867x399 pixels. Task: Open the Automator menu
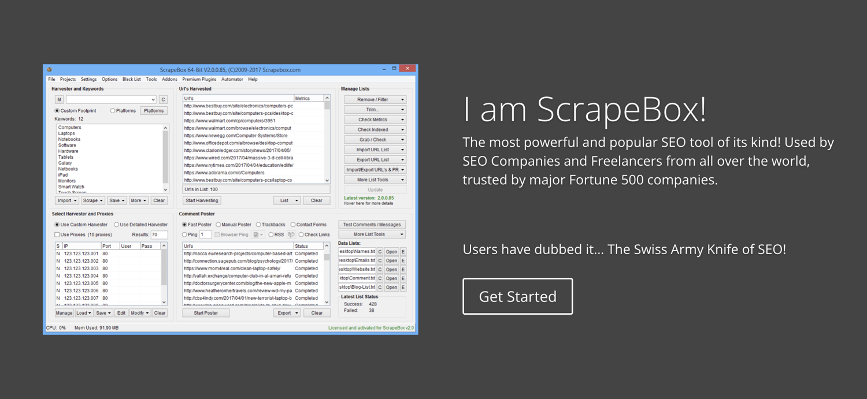pos(232,79)
